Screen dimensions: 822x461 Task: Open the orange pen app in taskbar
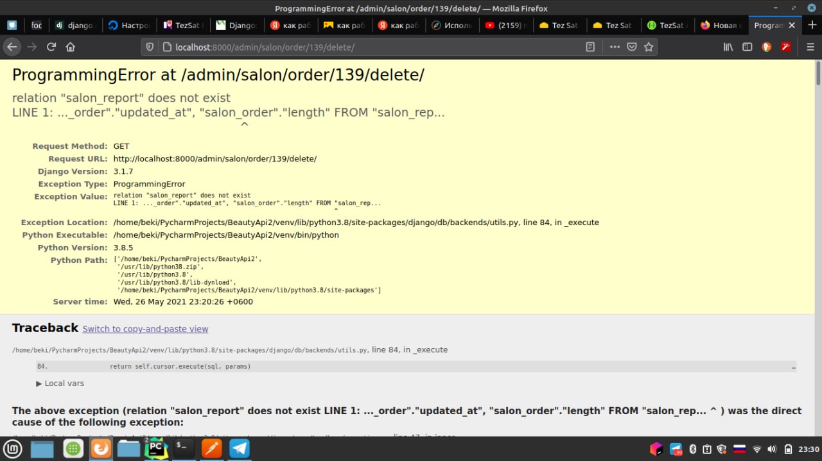[212, 449]
